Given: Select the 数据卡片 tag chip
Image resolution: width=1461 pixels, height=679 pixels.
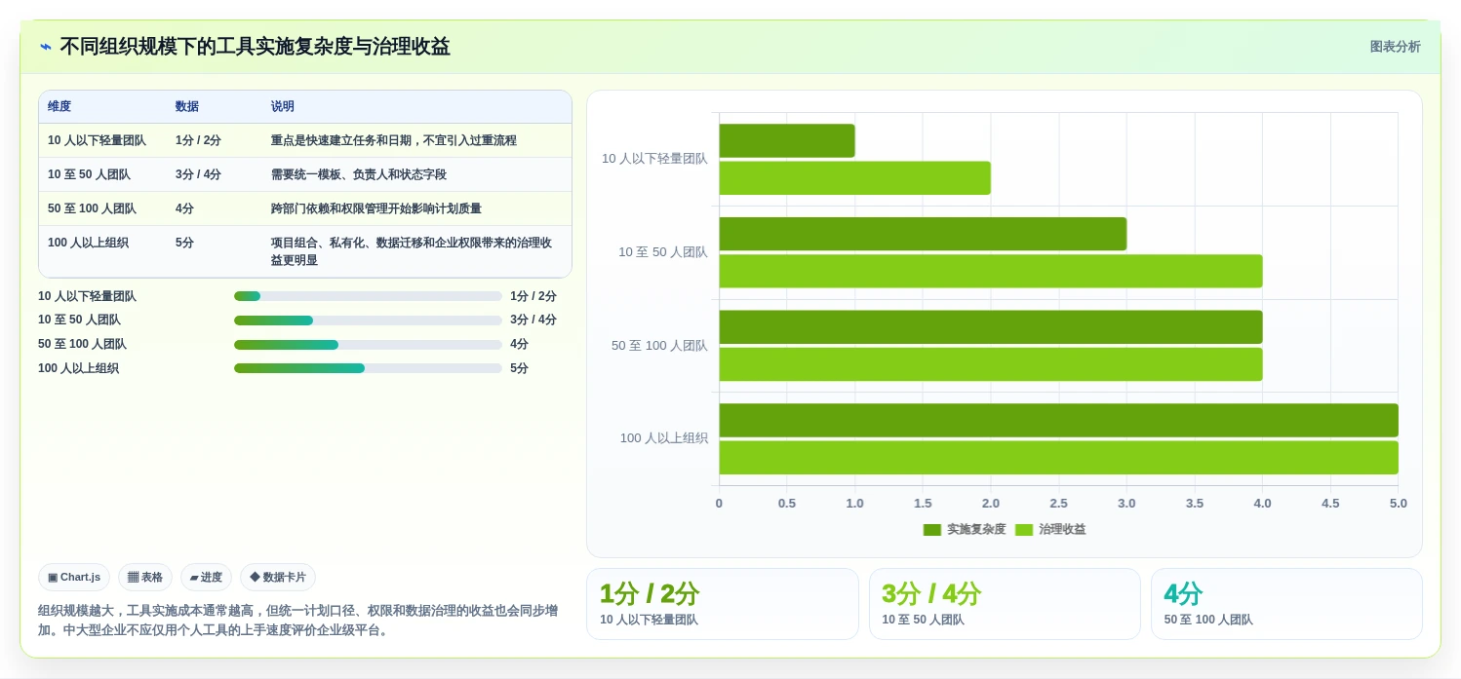Looking at the screenshot, I should [x=278, y=578].
